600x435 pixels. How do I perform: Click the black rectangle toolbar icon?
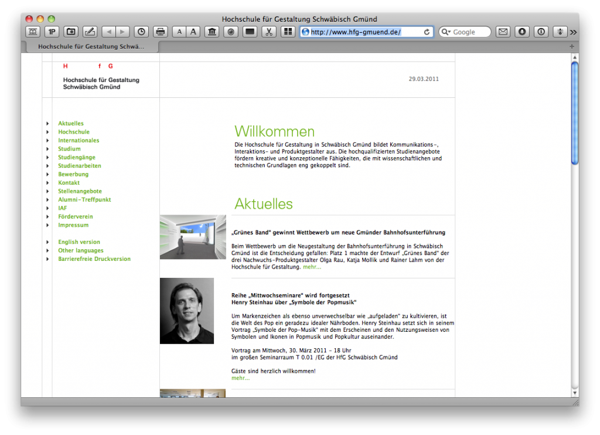(x=250, y=32)
